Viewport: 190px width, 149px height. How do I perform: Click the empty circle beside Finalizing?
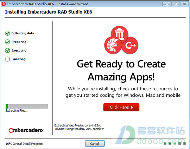[x=8, y=59]
